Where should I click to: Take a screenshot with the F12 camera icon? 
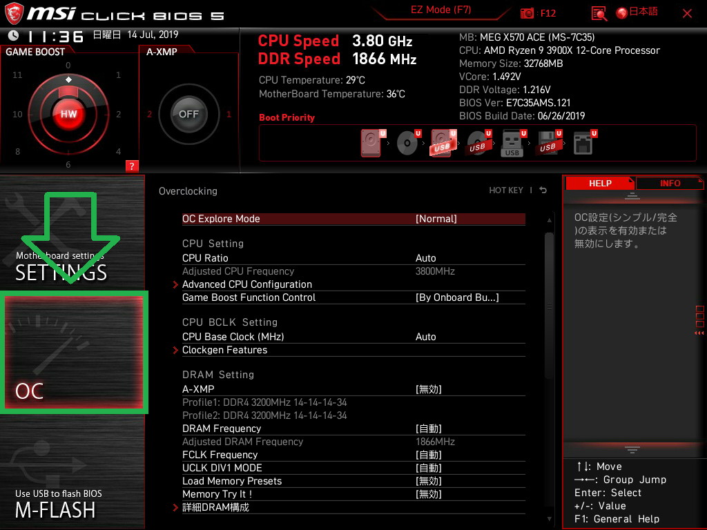[527, 13]
